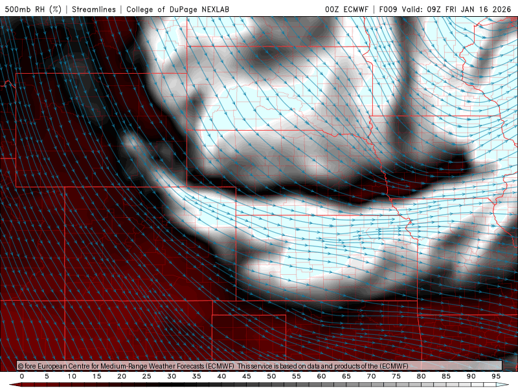Click the '15' value on color scale
The height and width of the screenshot is (388, 518).
point(96,376)
